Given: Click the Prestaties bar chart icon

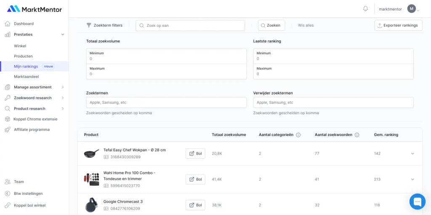Looking at the screenshot, I should coord(8,34).
